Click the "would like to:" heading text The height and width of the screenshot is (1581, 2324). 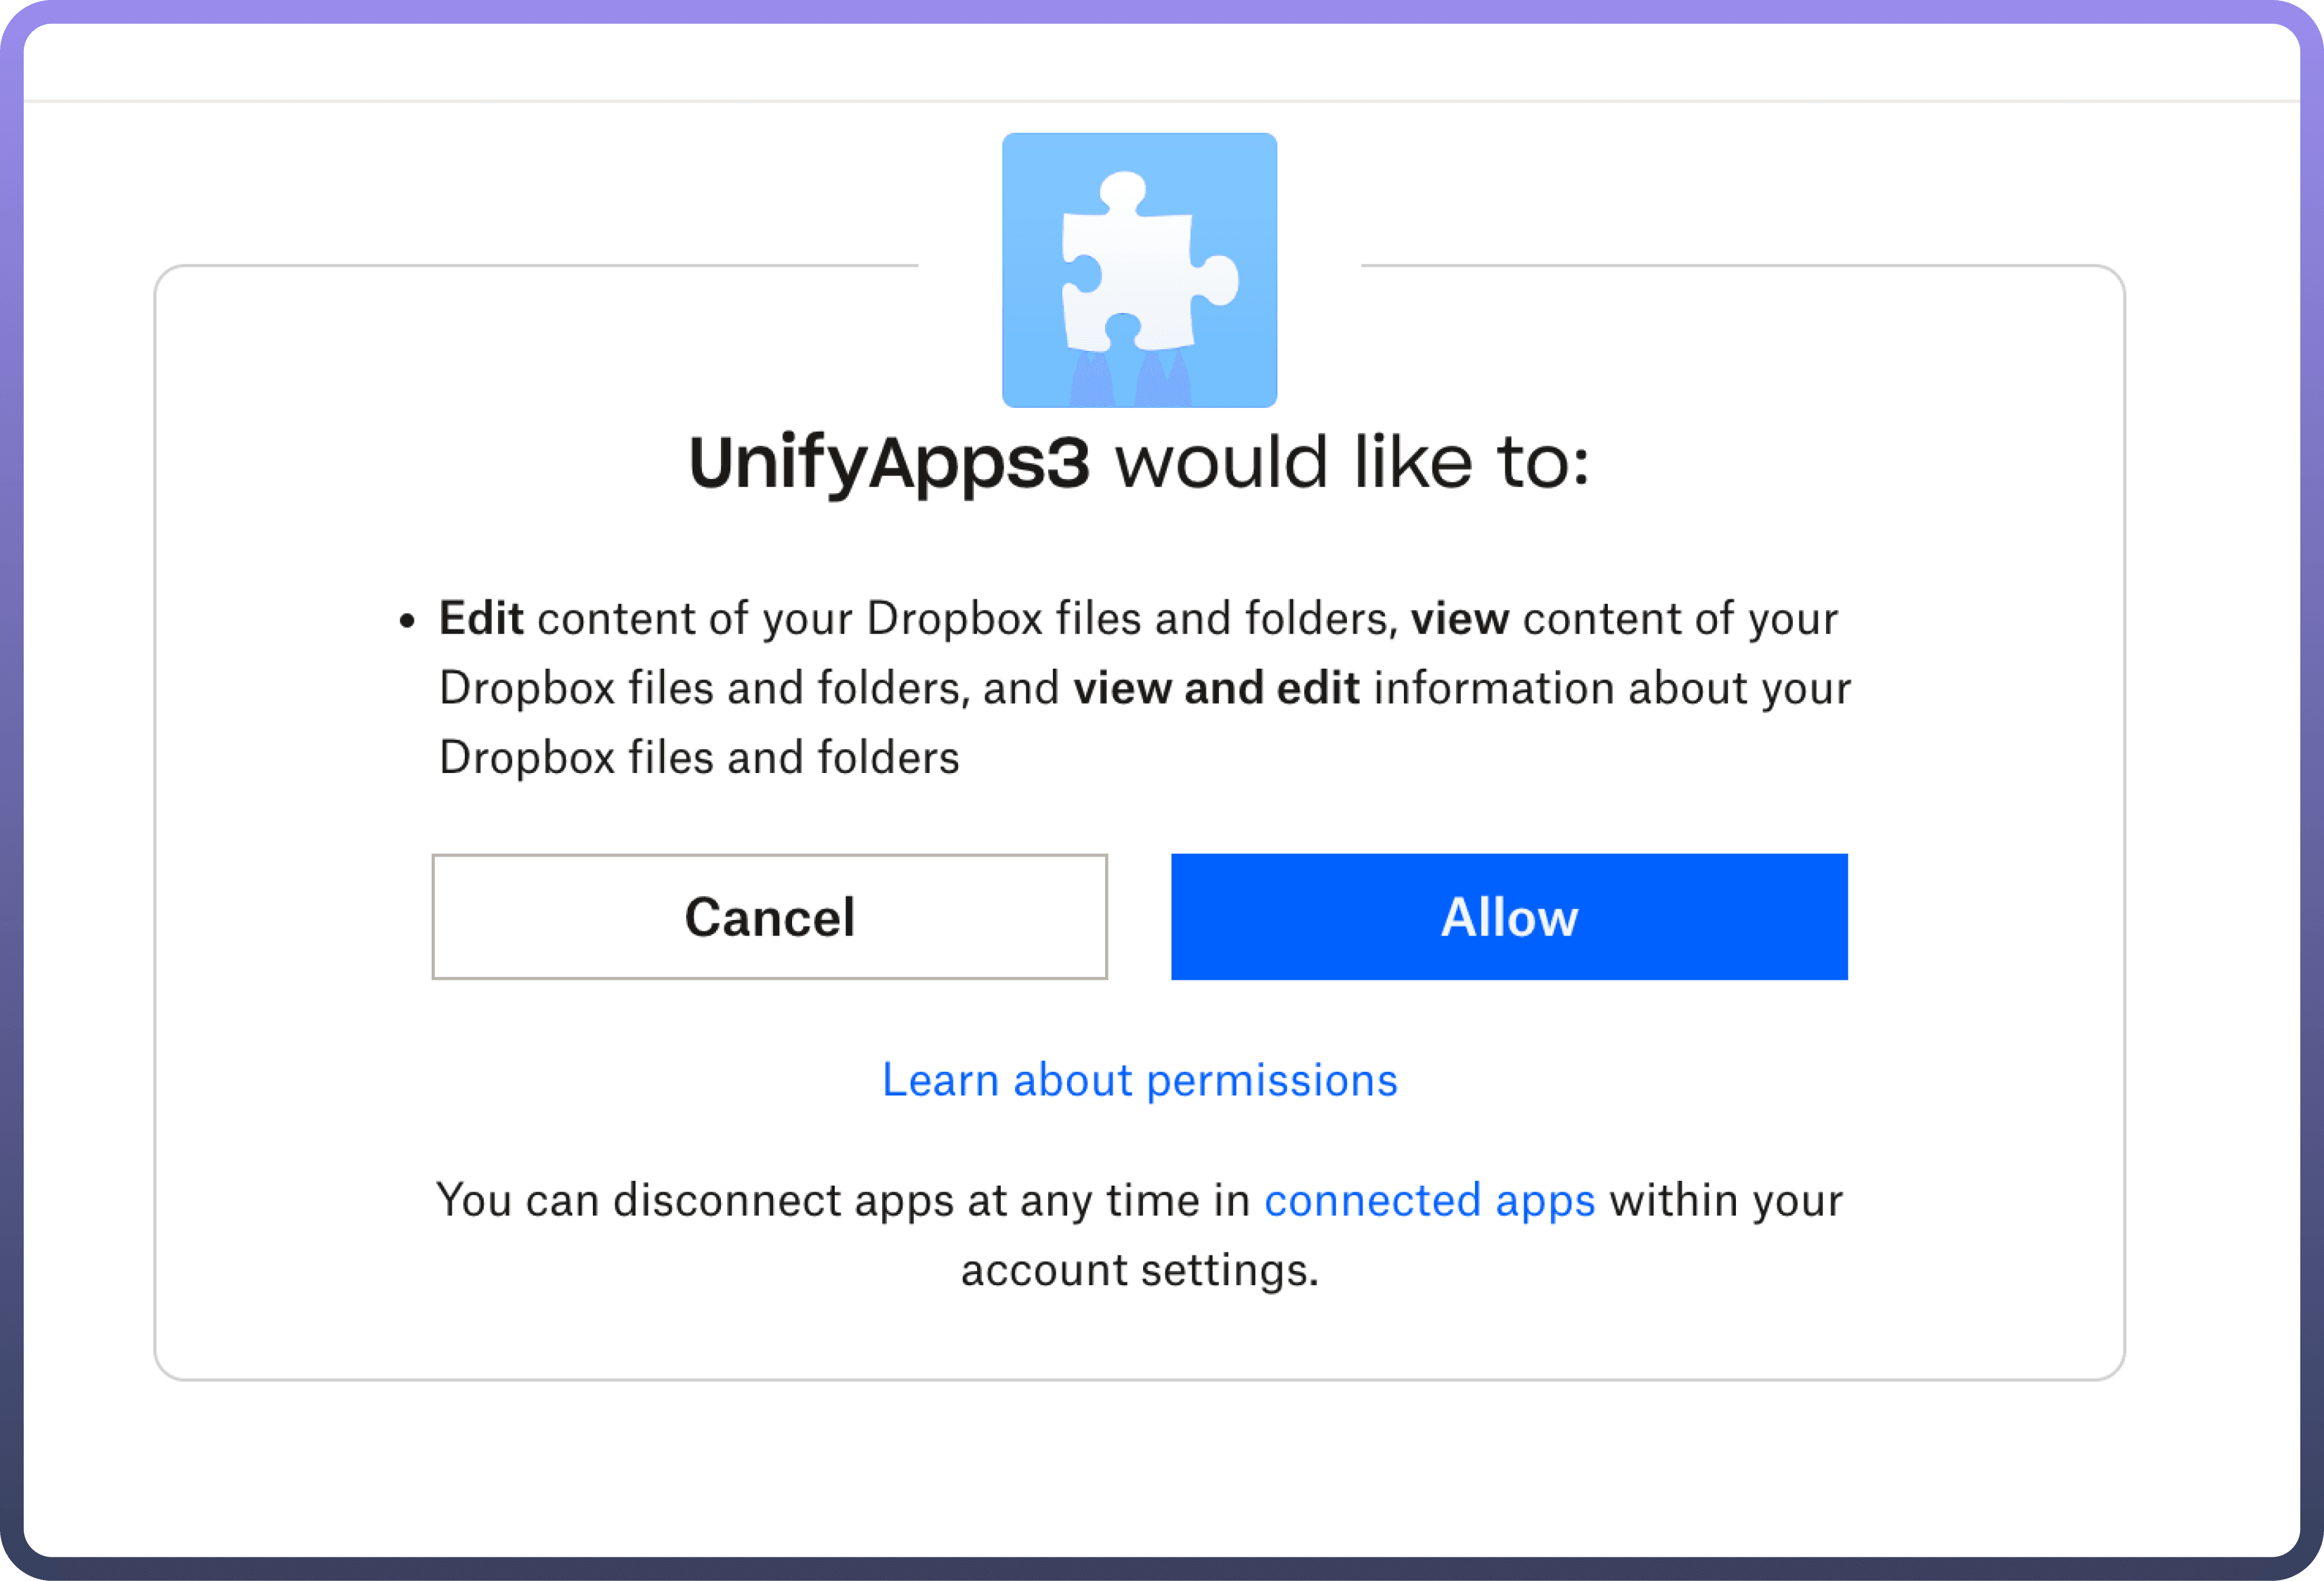click(1352, 463)
